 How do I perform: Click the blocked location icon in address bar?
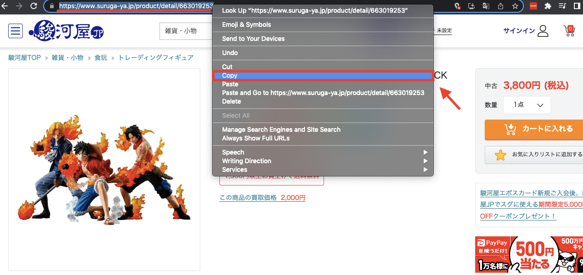pos(457,6)
